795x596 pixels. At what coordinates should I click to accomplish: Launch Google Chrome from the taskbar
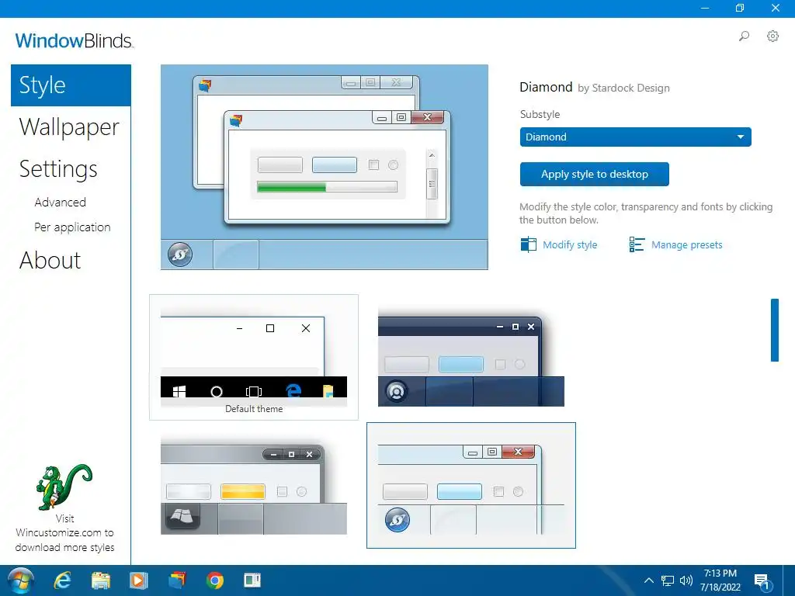(215, 580)
